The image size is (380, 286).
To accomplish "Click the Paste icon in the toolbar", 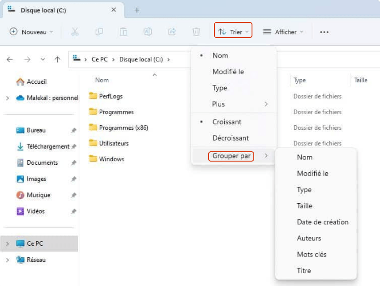I will (123, 32).
